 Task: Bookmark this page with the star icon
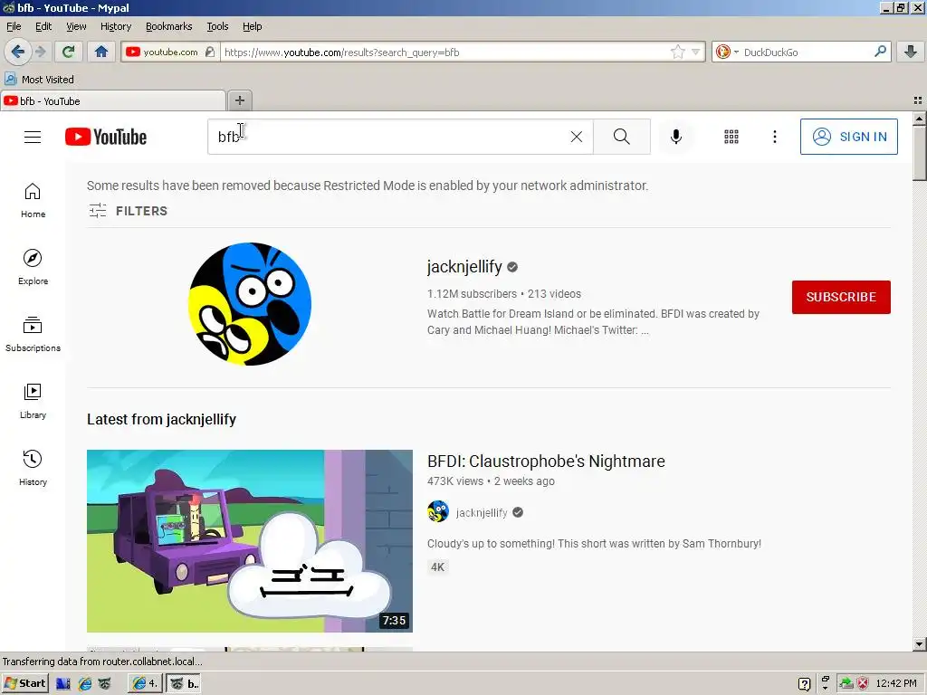677,52
